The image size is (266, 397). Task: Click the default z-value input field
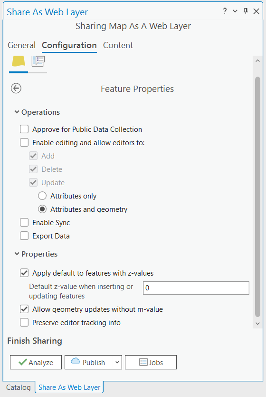[x=196, y=288]
